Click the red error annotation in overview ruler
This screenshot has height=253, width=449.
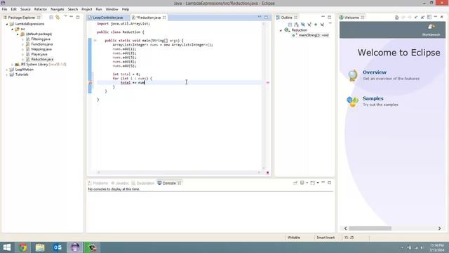(268, 83)
